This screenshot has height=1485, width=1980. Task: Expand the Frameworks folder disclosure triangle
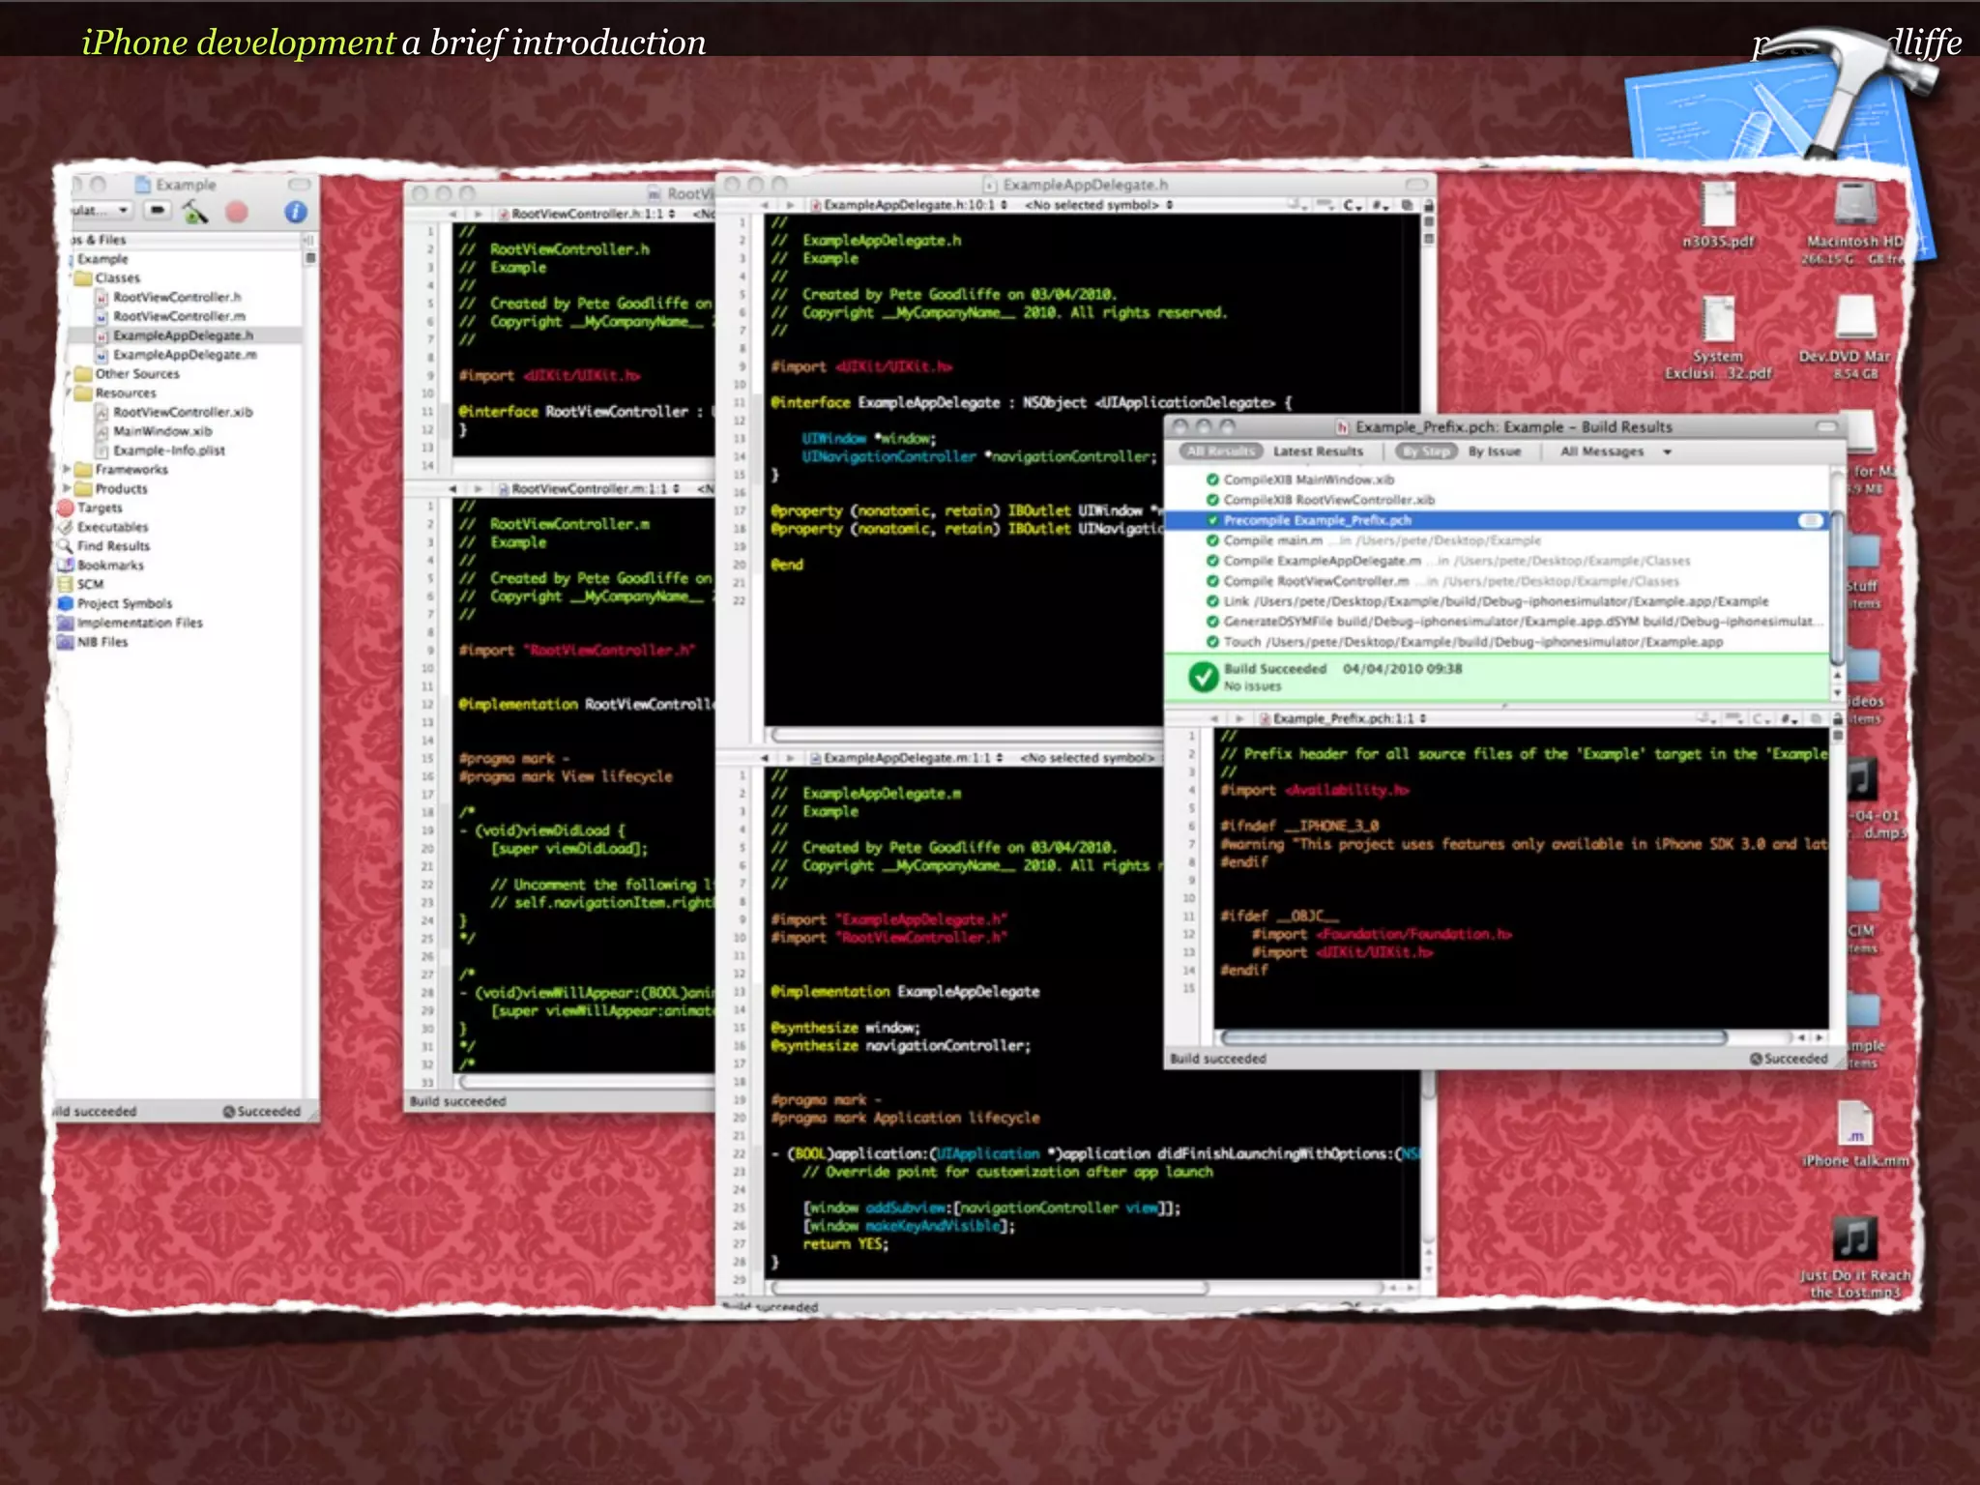point(68,469)
